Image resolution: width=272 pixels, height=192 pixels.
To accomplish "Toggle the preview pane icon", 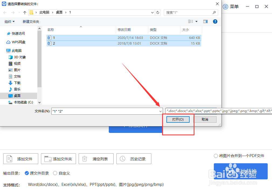I will pyautogui.click(x=205, y=21).
